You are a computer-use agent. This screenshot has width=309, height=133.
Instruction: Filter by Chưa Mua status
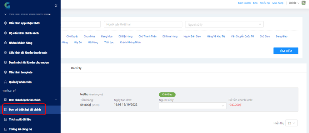89,36
